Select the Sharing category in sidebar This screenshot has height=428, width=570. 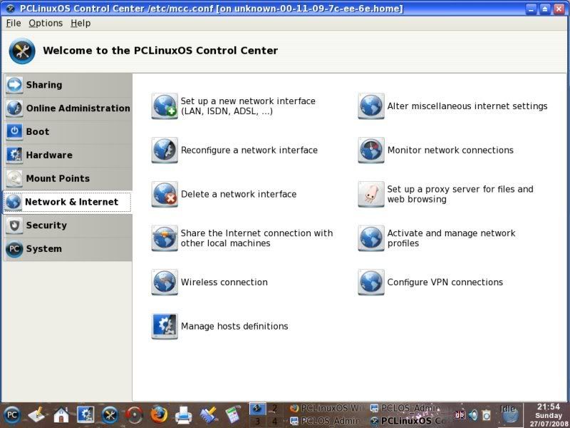[68, 85]
